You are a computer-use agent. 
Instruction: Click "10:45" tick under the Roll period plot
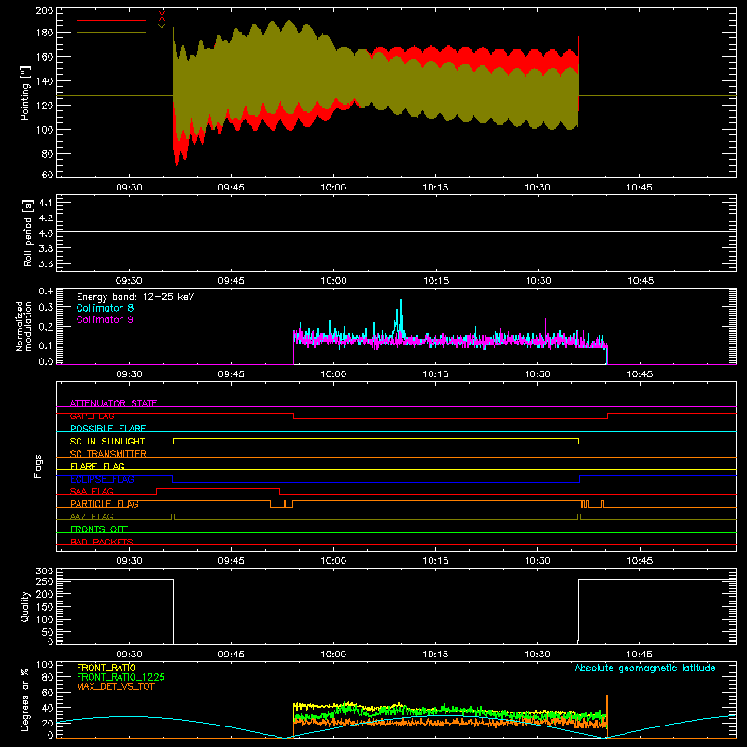pos(641,281)
